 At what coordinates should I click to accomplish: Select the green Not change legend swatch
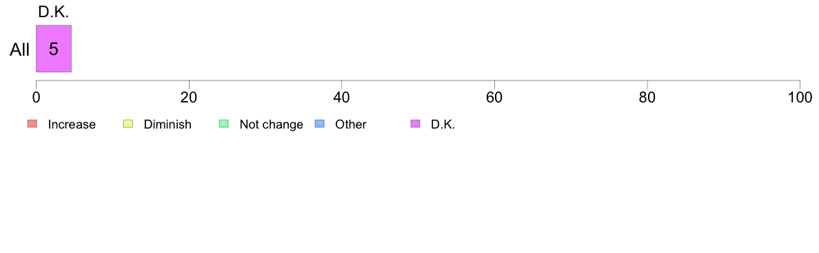coord(223,124)
